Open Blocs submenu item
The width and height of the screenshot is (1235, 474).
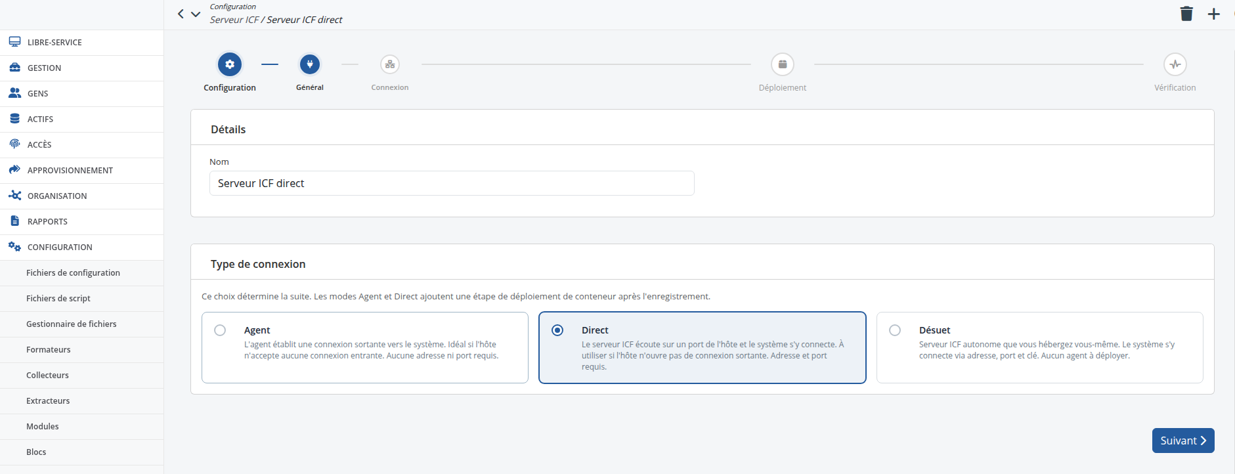(x=82, y=452)
